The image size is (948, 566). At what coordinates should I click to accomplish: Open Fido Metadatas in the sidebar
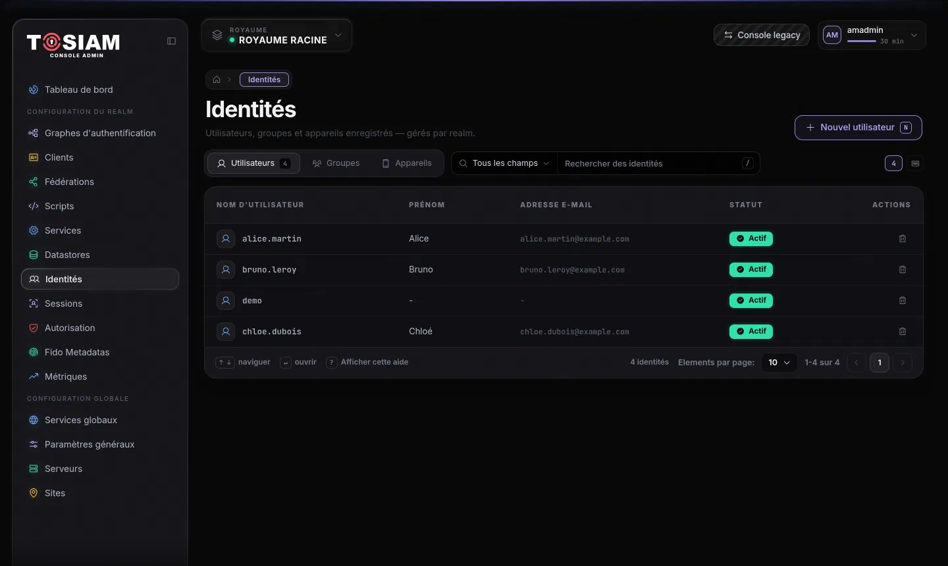pos(100,352)
